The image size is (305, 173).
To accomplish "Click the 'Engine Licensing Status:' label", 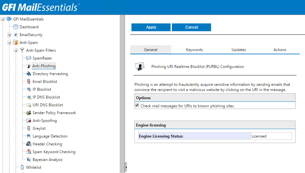I will pyautogui.click(x=161, y=136).
